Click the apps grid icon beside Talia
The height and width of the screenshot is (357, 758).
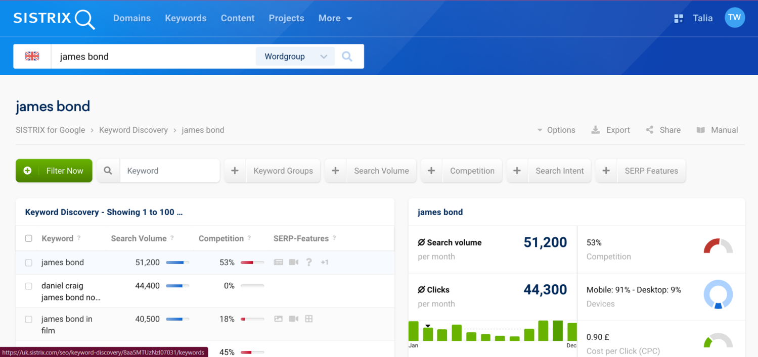(678, 18)
